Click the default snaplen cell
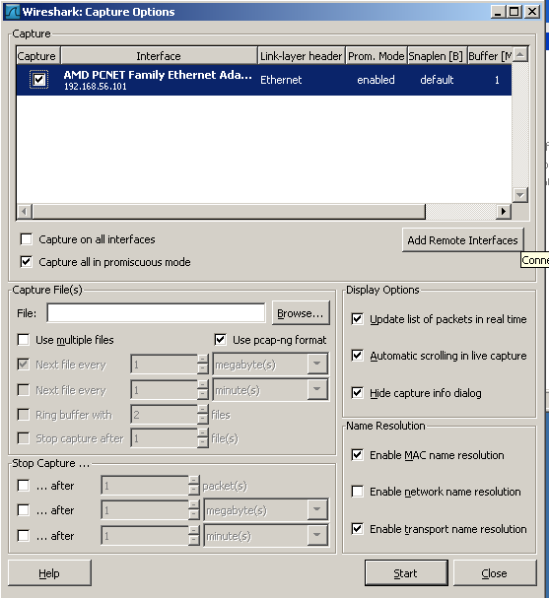Viewport: 549px width, 598px height. tap(437, 80)
